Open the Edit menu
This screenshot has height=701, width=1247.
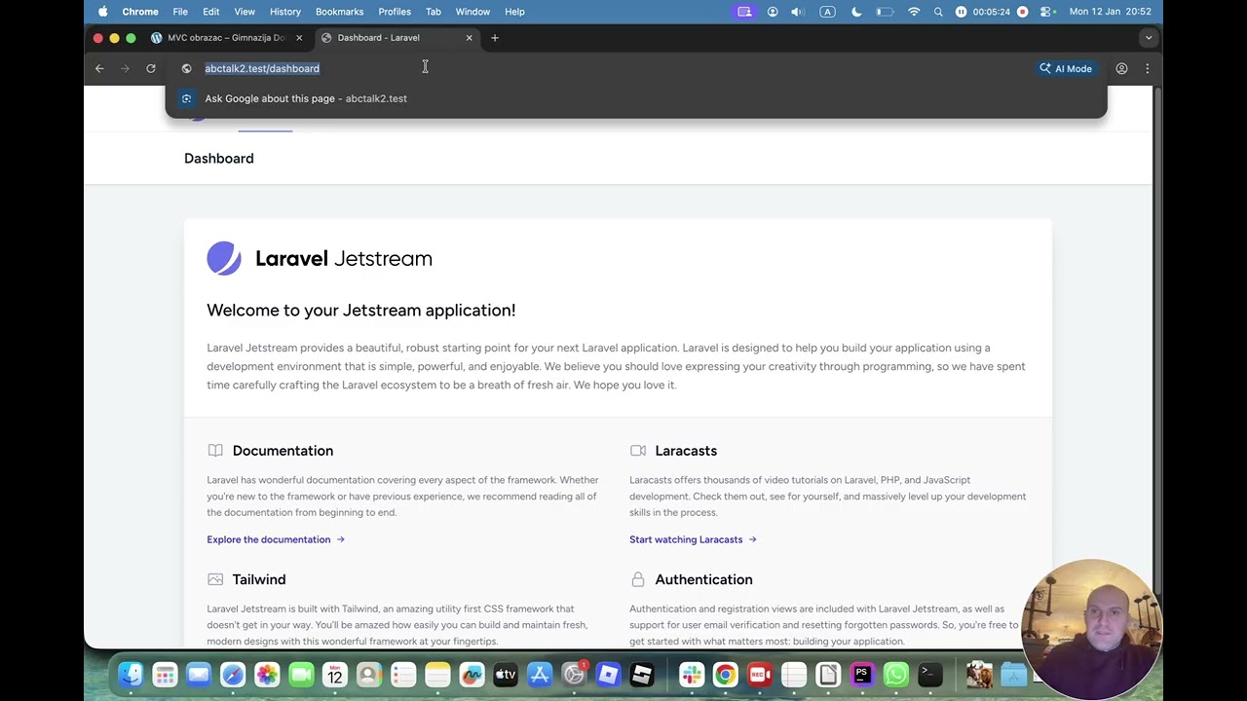(x=210, y=12)
